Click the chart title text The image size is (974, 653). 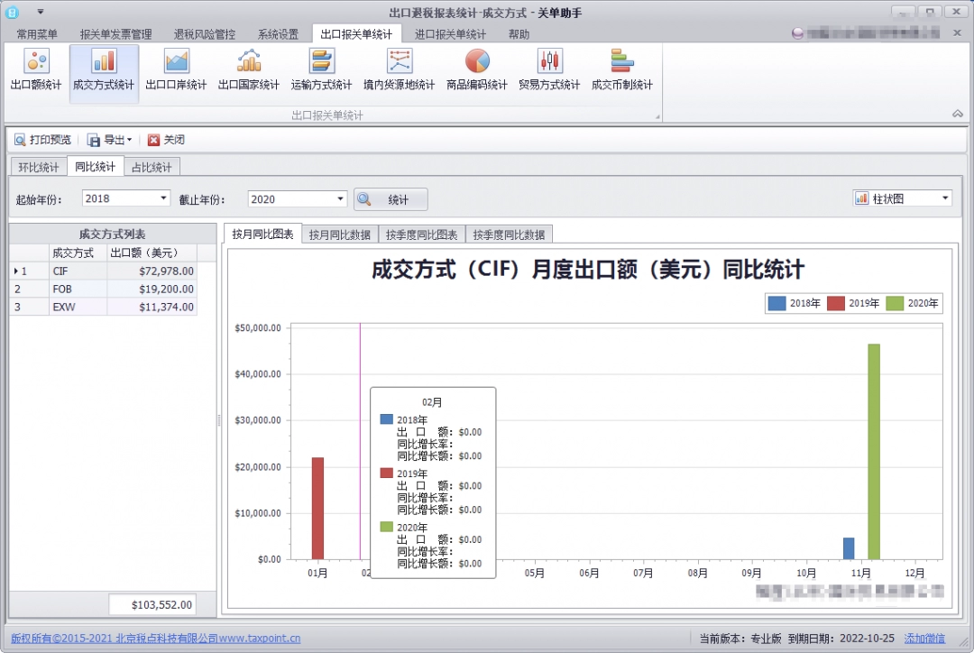pos(588,270)
